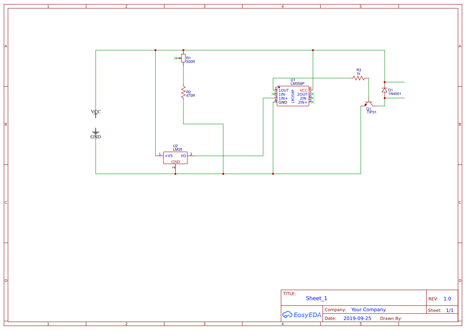Image resolution: width=466 pixels, height=330 pixels.
Task: Click the D1 diode symbol
Action: point(385,90)
